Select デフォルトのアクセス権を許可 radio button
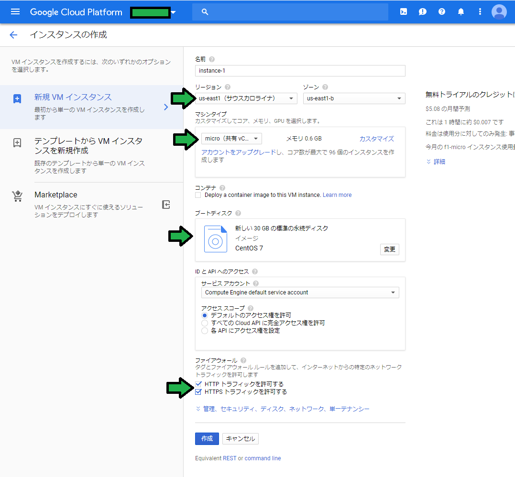 tap(205, 315)
